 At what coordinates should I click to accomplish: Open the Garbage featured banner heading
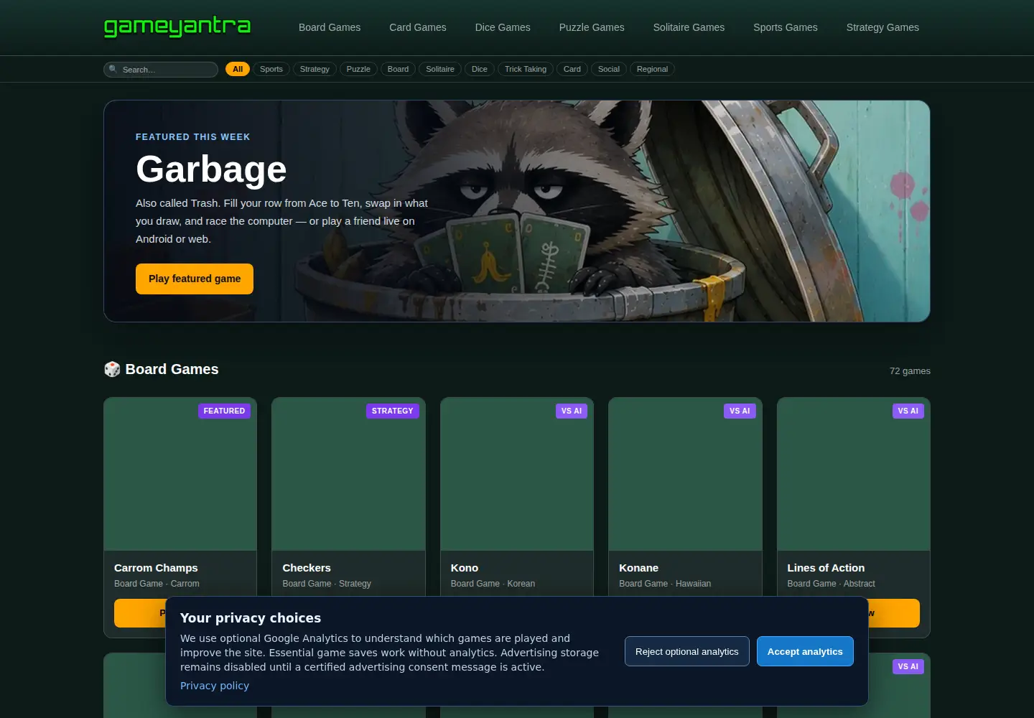(211, 169)
